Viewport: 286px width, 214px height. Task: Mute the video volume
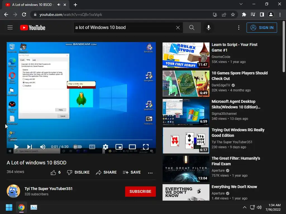coord(43,147)
